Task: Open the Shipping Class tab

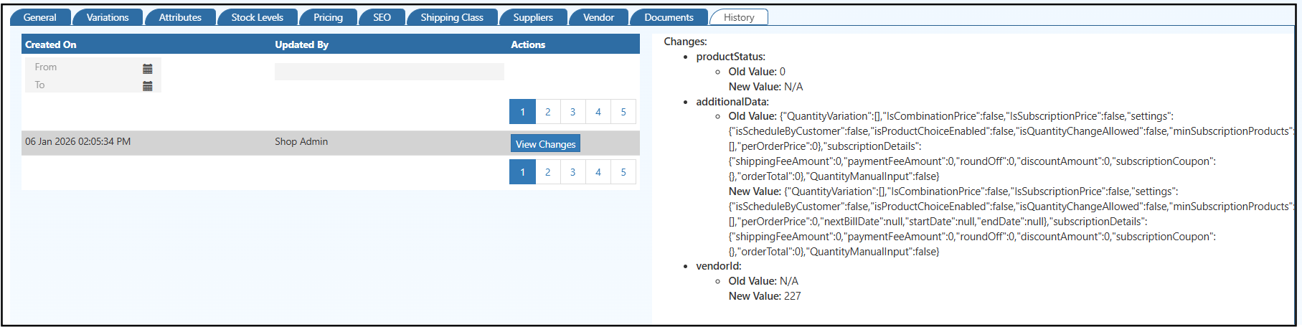Action: pyautogui.click(x=452, y=17)
